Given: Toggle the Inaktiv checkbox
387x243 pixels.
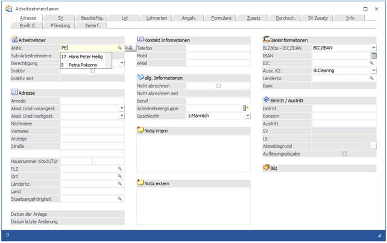Looking at the screenshot, I should tap(92, 71).
